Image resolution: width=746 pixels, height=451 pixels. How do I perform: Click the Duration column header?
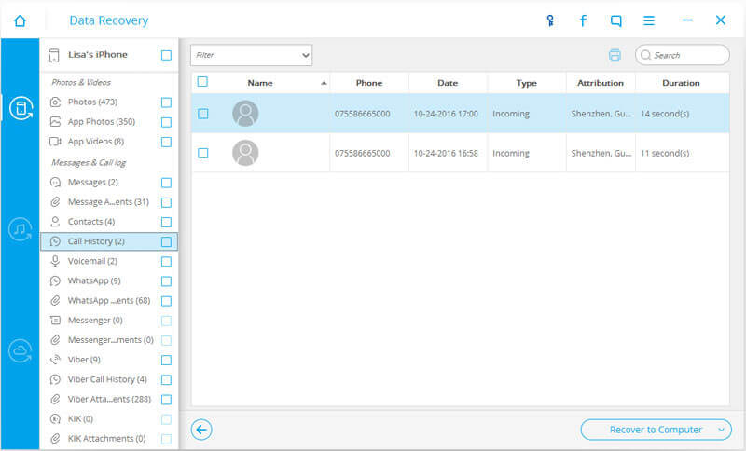point(682,83)
